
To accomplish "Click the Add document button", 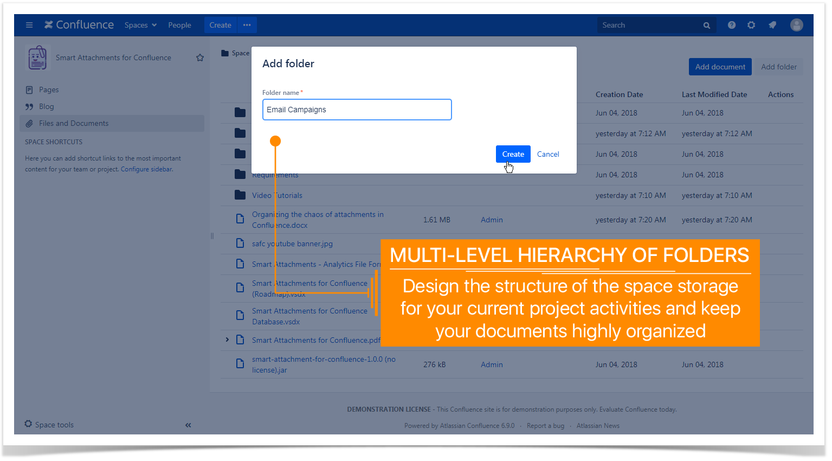I will (x=720, y=67).
